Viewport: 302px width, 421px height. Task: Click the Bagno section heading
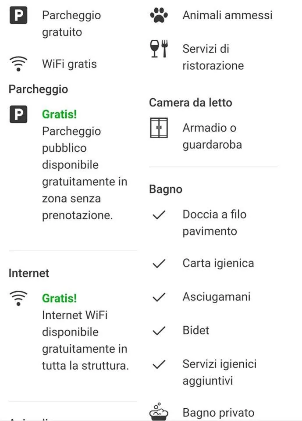coord(166,189)
